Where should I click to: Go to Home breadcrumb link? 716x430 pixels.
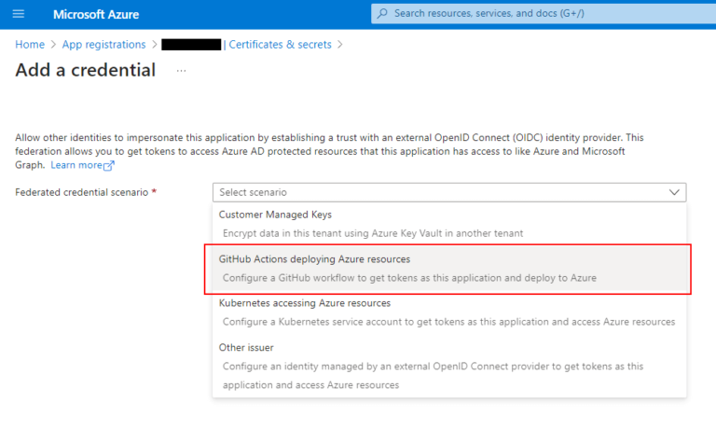point(30,45)
